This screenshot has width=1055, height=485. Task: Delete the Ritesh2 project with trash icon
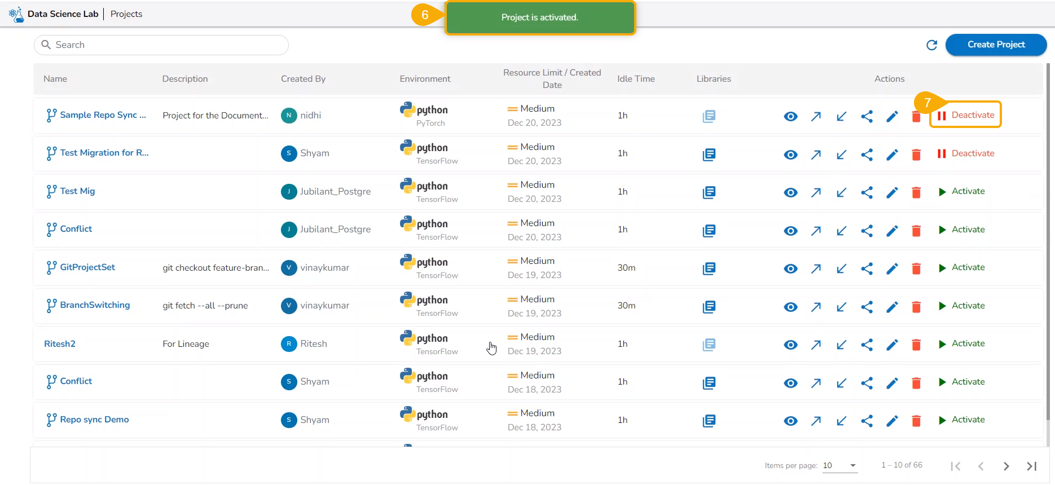pos(916,345)
